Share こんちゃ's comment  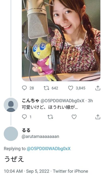98,117
